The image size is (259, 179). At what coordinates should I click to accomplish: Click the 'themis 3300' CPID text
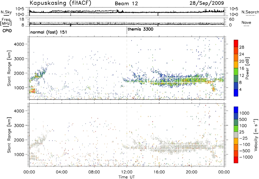pos(141,29)
